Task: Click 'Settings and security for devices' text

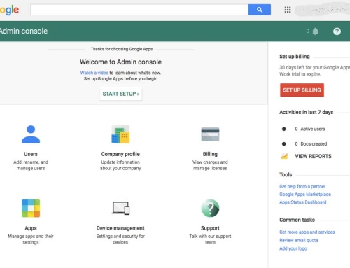Action: pyautogui.click(x=120, y=239)
